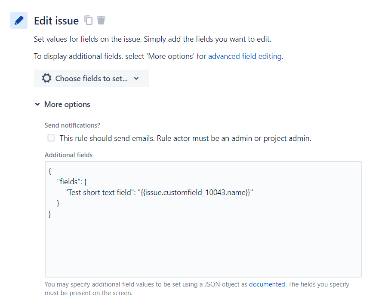Viewport: 388px width, 308px height.
Task: Duplicate this action with the copy icon
Action: point(88,20)
